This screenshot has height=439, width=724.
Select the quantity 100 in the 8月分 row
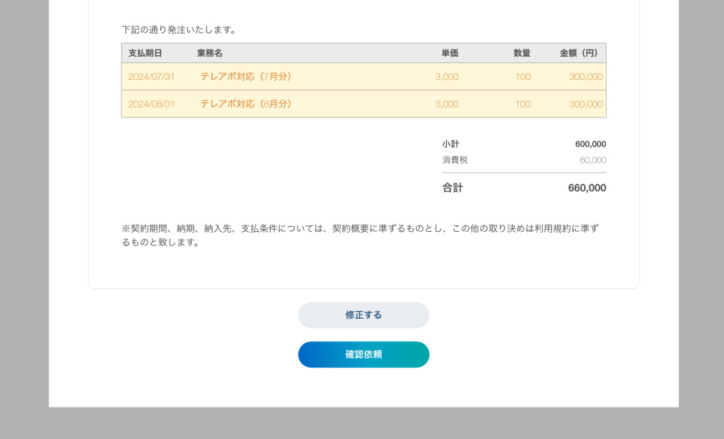coord(522,104)
